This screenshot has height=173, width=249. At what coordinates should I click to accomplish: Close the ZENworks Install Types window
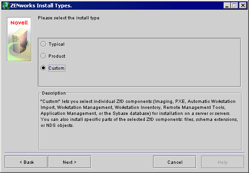(x=243, y=6)
